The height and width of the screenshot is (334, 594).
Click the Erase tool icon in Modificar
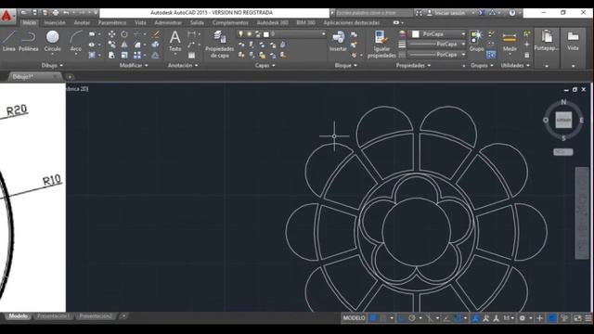(156, 34)
